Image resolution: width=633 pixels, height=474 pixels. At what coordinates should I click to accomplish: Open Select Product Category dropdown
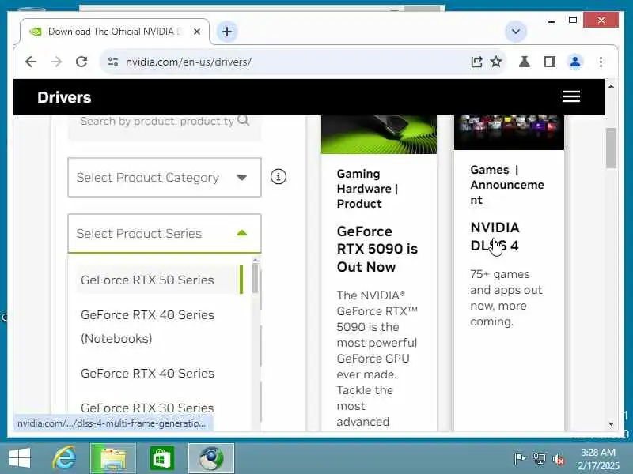[x=165, y=177]
